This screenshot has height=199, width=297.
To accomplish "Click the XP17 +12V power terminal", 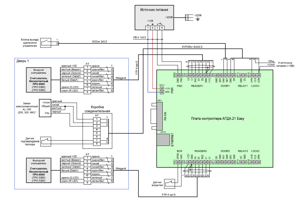I will coord(162,89).
